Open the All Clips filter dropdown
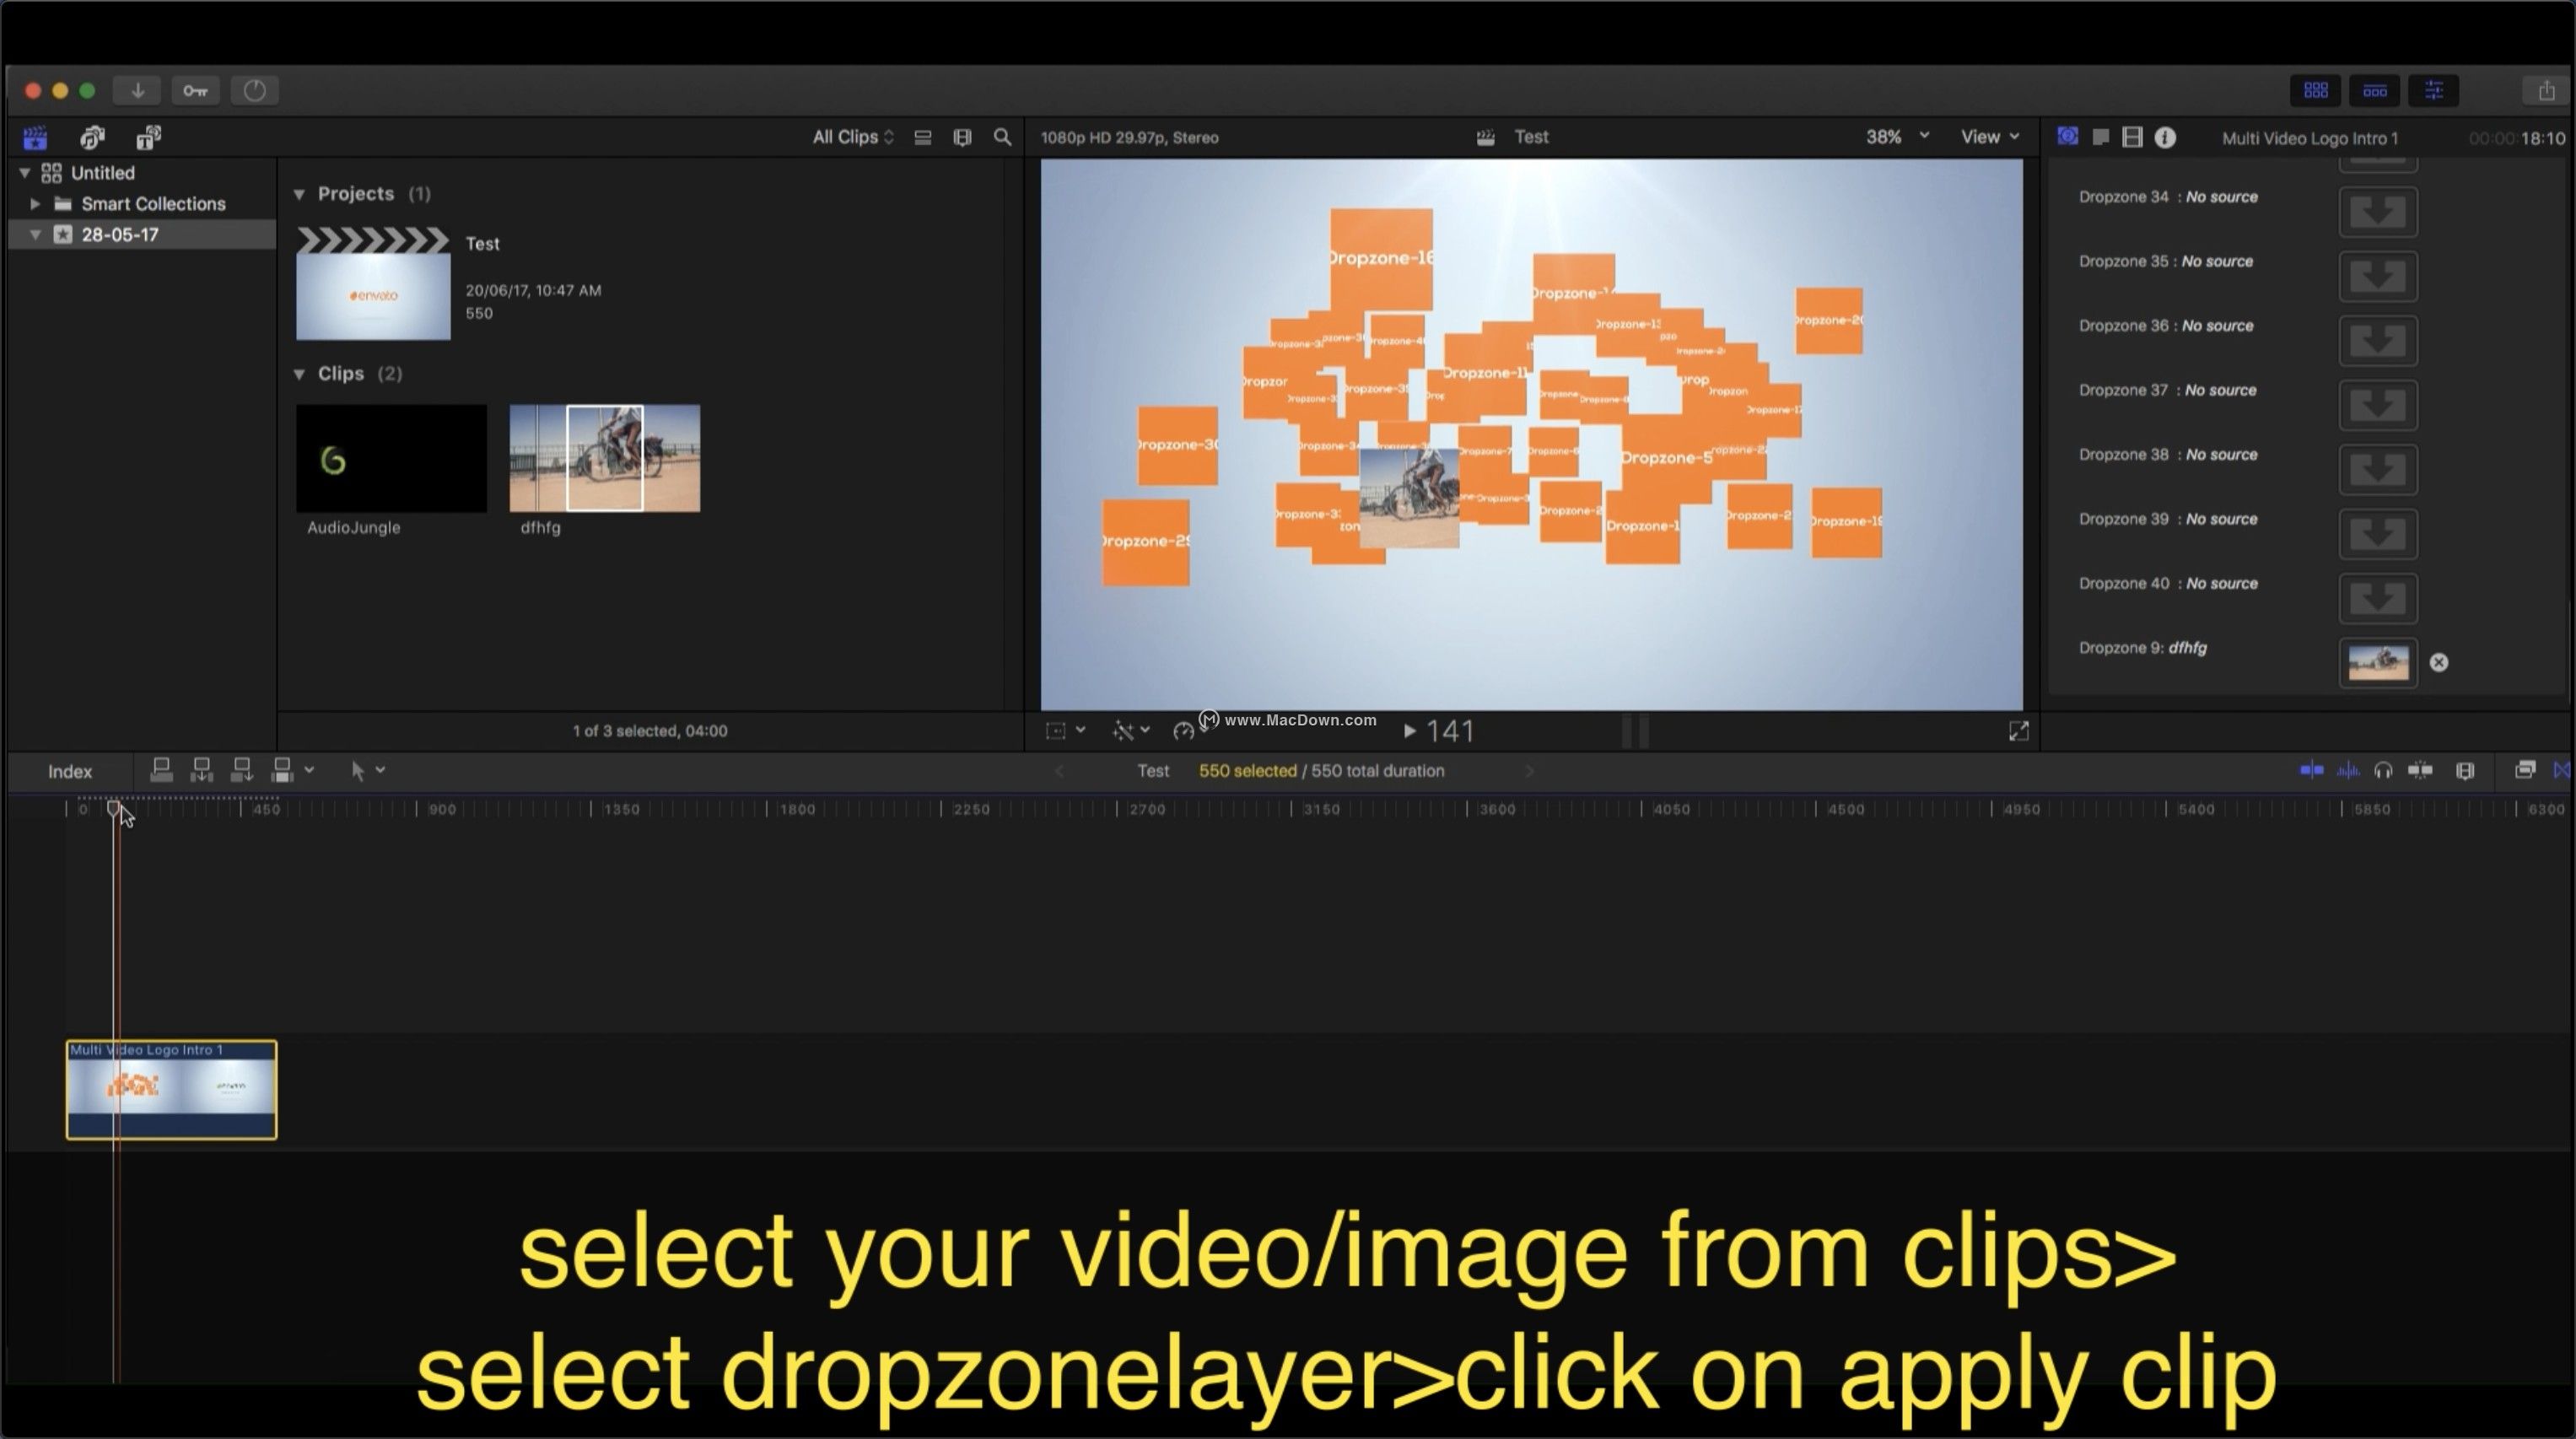The width and height of the screenshot is (2576, 1439). click(x=852, y=137)
